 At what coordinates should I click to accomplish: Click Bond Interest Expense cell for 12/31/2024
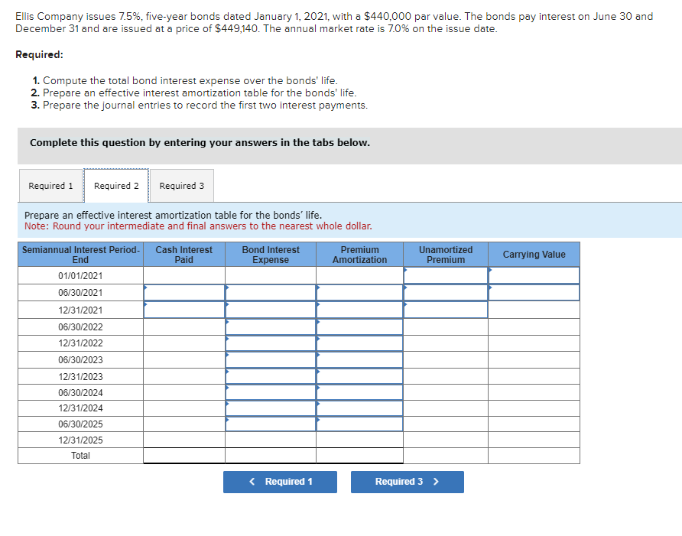[271, 408]
